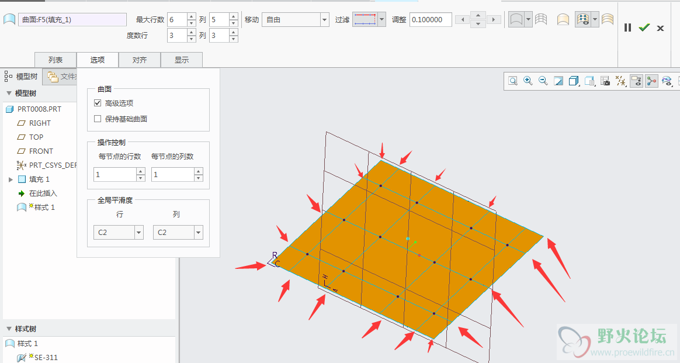
Task: Collapse the 模型树 section
Action: point(9,94)
